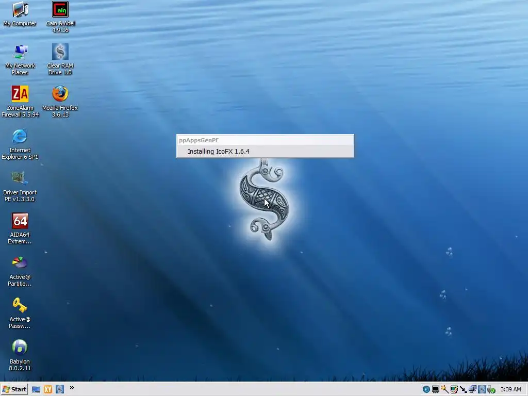This screenshot has width=528, height=396.
Task: Select the Clear RAM Drive 1.0 shortcut
Action: 60,59
